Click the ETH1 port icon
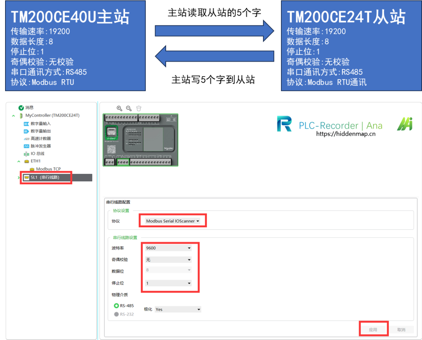 tap(27, 161)
